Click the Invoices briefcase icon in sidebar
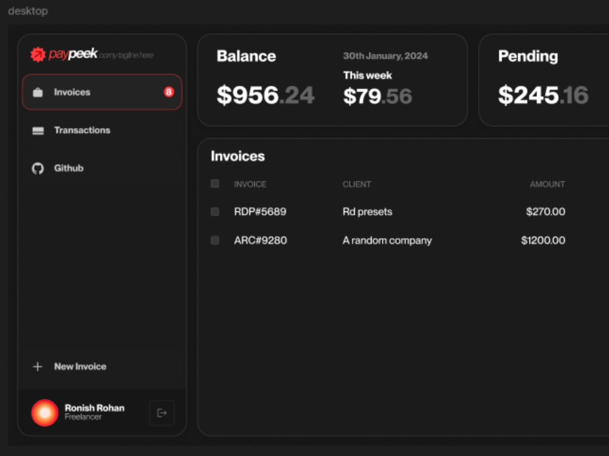The height and width of the screenshot is (456, 609). pyautogui.click(x=38, y=92)
